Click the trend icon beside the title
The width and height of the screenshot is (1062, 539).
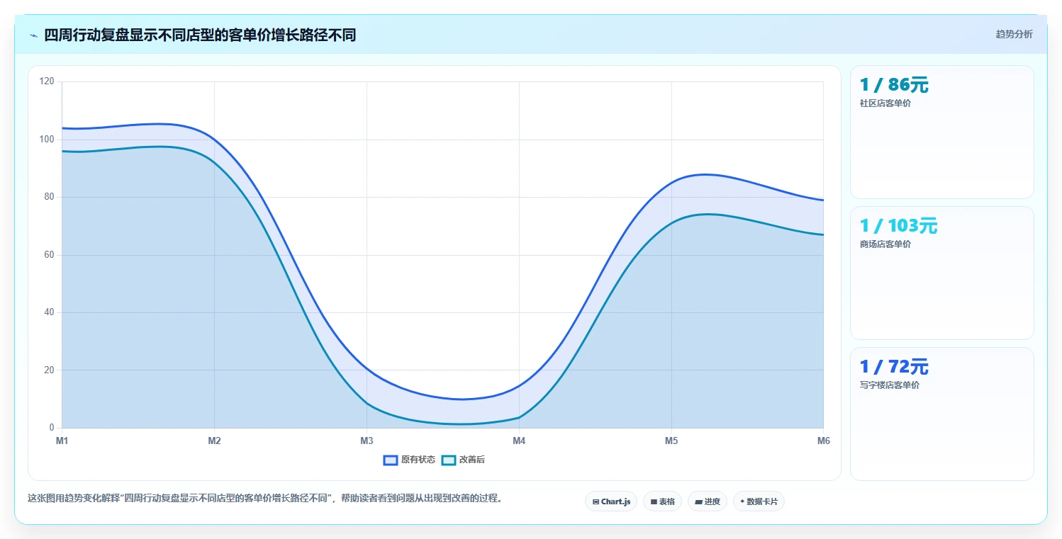coord(33,35)
